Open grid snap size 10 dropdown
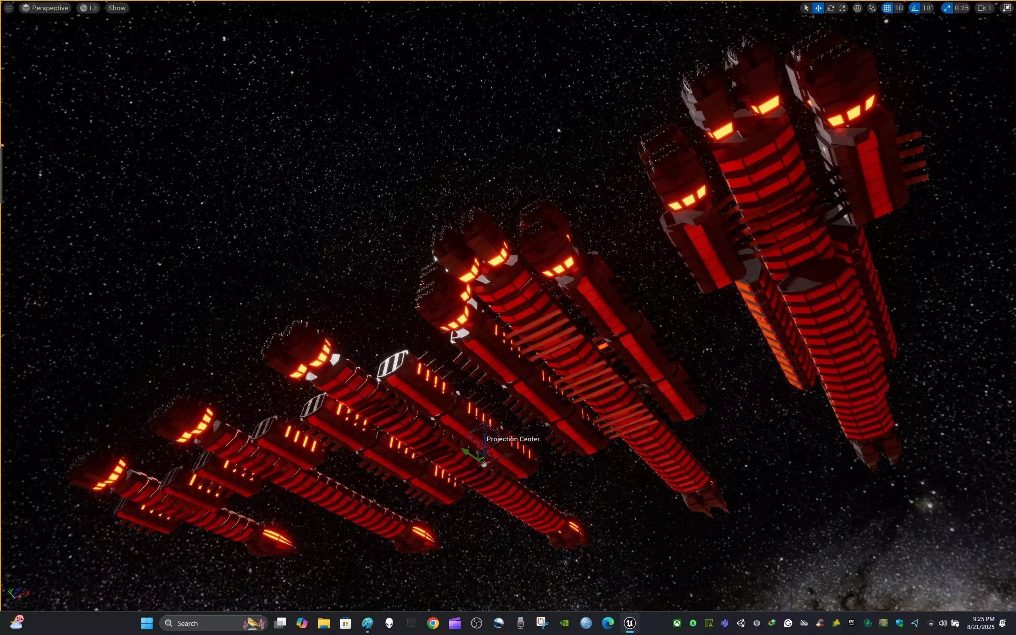The width and height of the screenshot is (1016, 635). click(x=899, y=8)
